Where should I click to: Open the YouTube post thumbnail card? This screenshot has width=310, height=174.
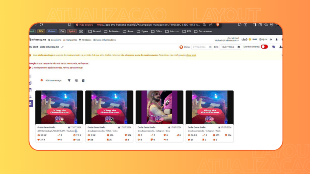59,107
